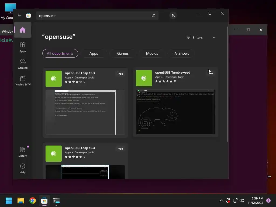Open Movies & TV in the sidebar
Viewport: 276px width, 207px height.
coord(23,81)
